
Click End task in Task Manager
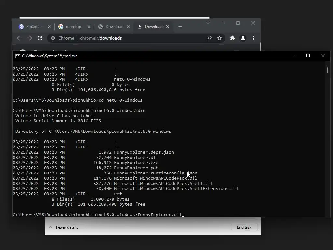pos(244,227)
